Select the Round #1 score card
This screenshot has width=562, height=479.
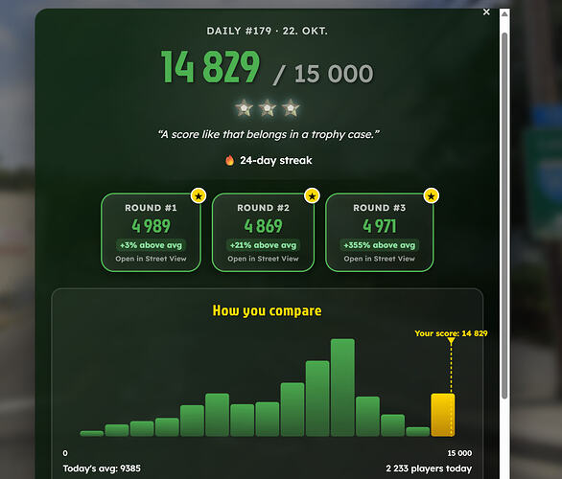click(151, 233)
